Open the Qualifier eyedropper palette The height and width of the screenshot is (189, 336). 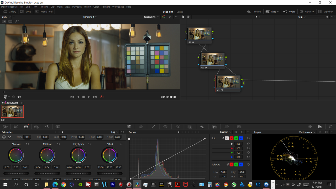pyautogui.click(x=153, y=127)
